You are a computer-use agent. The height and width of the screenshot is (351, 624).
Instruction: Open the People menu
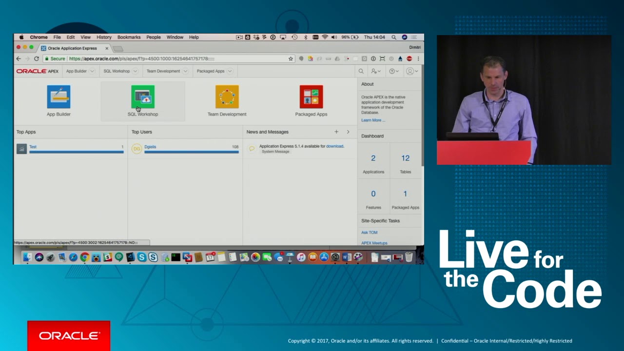click(154, 37)
